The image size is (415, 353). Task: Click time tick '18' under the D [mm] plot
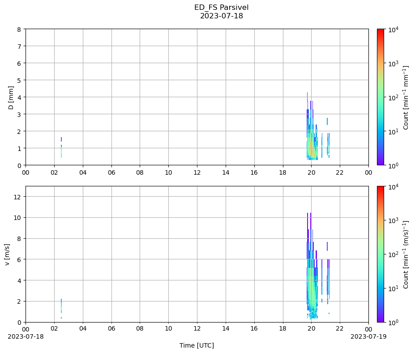283,172
